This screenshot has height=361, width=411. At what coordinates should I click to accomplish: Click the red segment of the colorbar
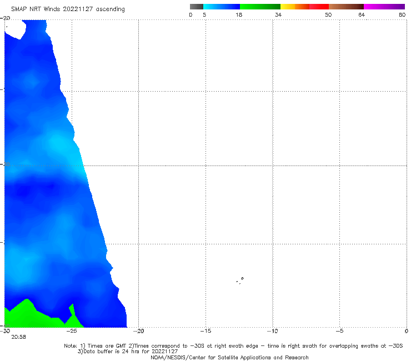point(319,7)
